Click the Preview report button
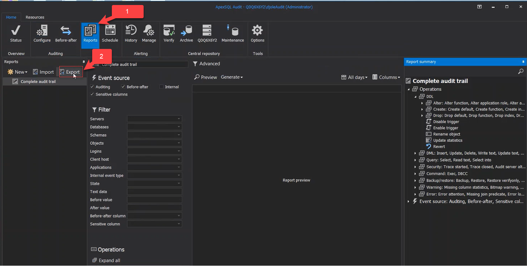The image size is (527, 266). point(205,77)
